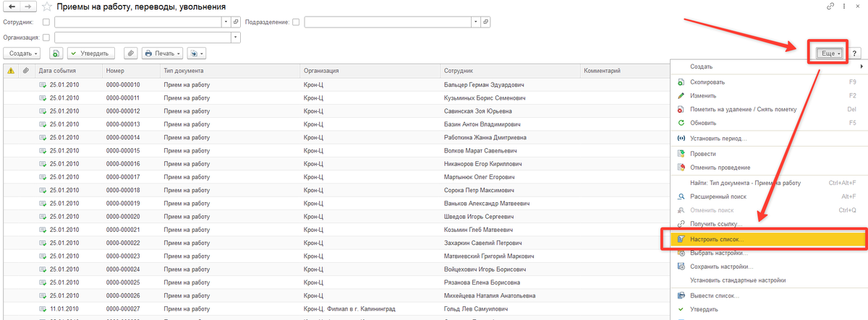Select the cell Крон-Ц, Филиал в г. Калининград
This screenshot has height=320, width=868.
click(x=370, y=308)
